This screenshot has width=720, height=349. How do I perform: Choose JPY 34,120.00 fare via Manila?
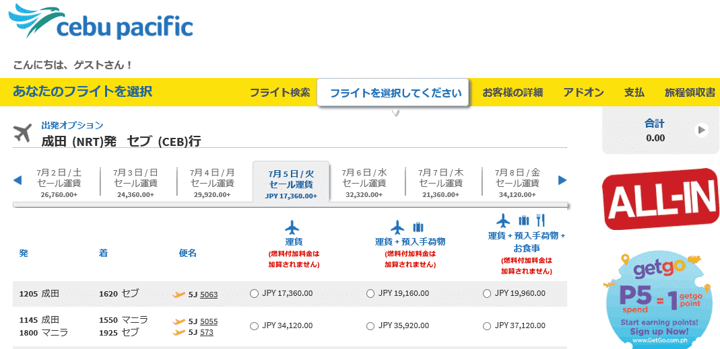(x=254, y=326)
